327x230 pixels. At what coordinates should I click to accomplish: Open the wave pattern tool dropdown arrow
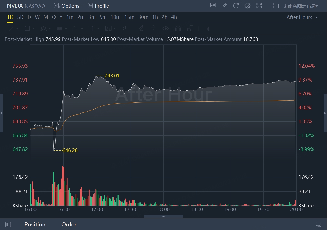50,29
